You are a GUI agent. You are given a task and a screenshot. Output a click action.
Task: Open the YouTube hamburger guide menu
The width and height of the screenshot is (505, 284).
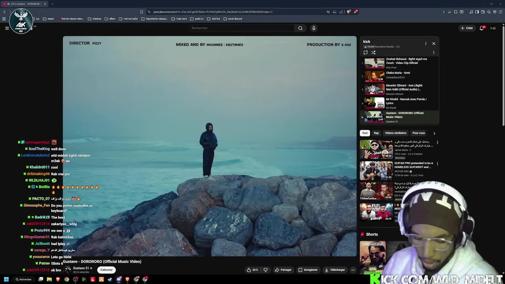click(7, 28)
